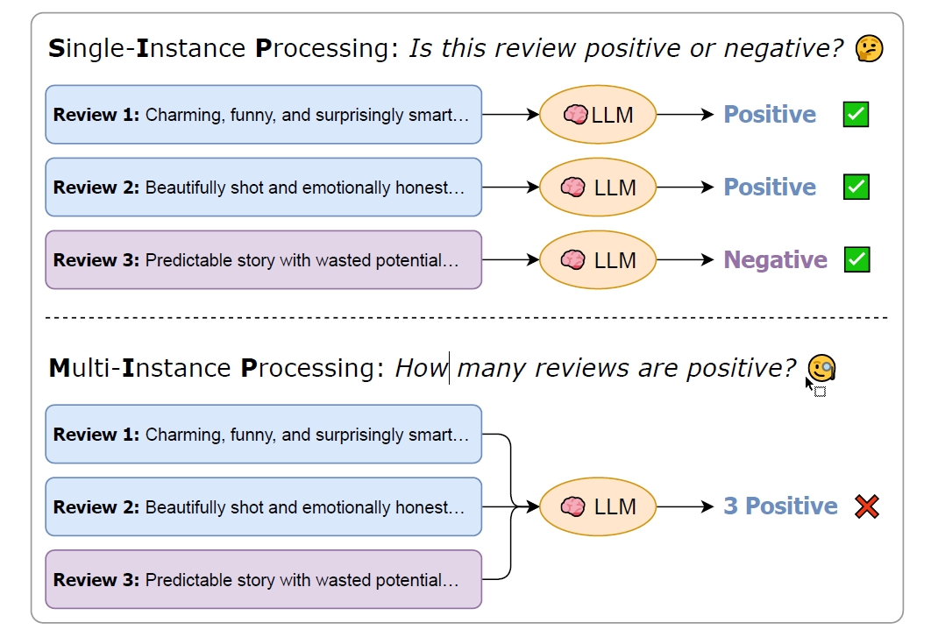Click the green checkmark beside Negative result

pyautogui.click(x=856, y=259)
